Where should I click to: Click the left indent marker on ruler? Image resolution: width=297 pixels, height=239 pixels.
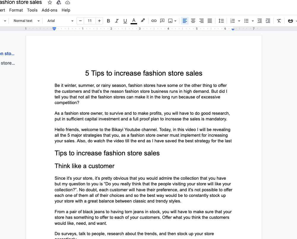pos(54,29)
